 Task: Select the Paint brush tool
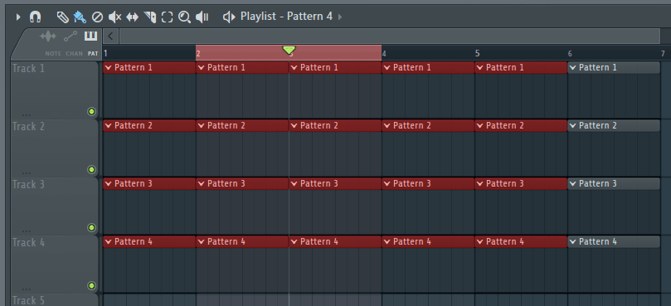(x=80, y=17)
